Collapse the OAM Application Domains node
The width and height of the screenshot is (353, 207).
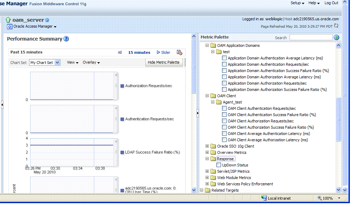pos(207,45)
